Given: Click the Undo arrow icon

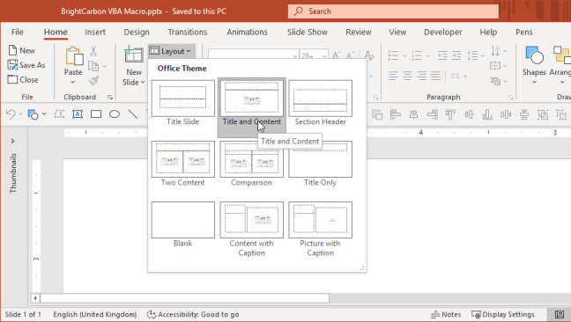Looking at the screenshot, I should tap(11, 114).
